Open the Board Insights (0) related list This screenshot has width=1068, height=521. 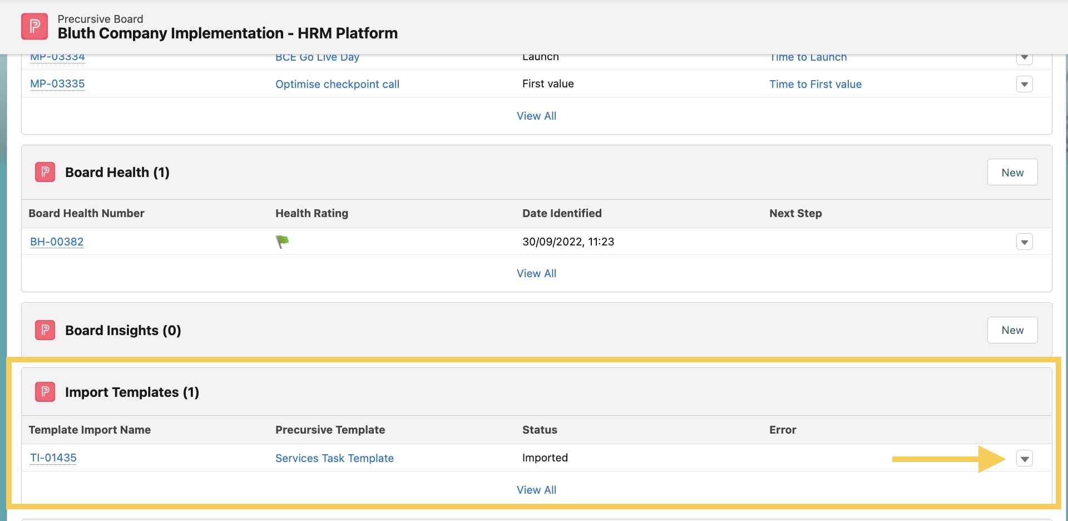(123, 331)
